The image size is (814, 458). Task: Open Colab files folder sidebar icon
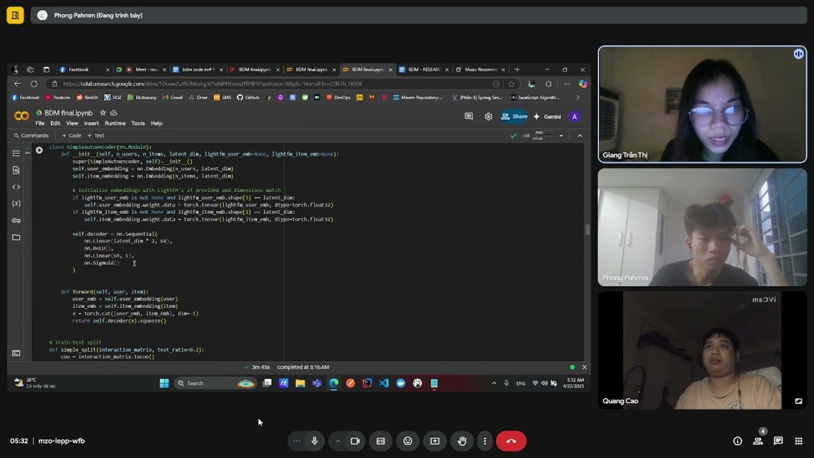(x=16, y=237)
